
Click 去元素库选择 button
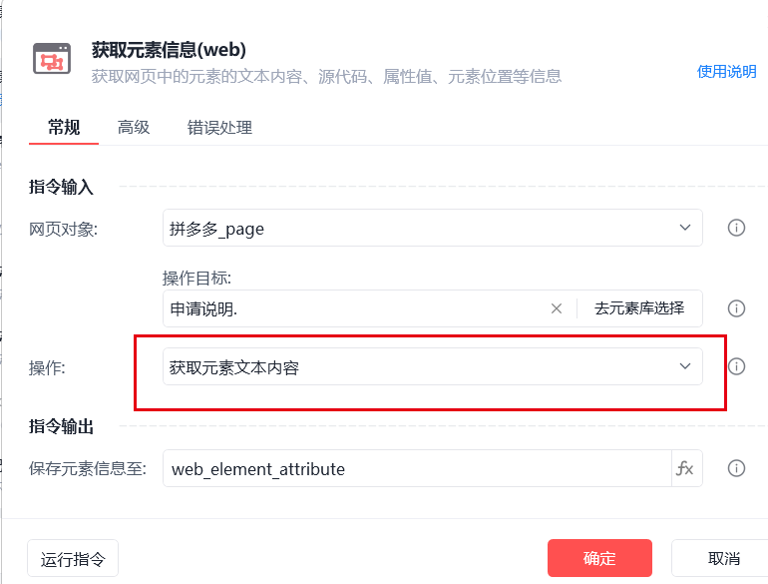639,308
